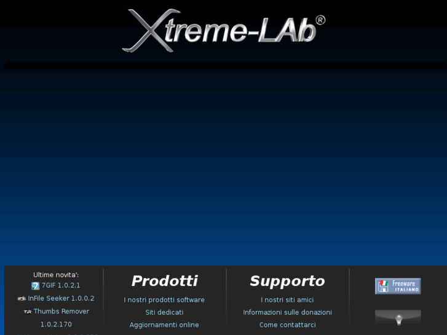Image resolution: width=447 pixels, height=335 pixels.
Task: Open I nostri siti amici
Action: 287,300
